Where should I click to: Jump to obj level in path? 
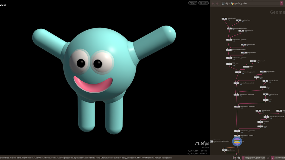(x=225, y=3)
